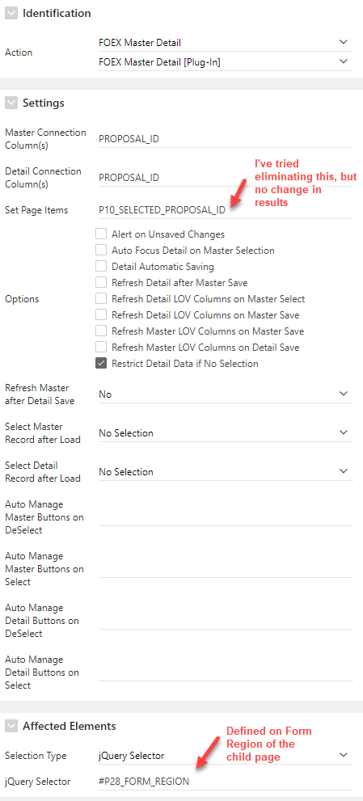Viewport: 363px width, 801px height.
Task: Click the Master Connection Column(s) field
Action: [226, 139]
